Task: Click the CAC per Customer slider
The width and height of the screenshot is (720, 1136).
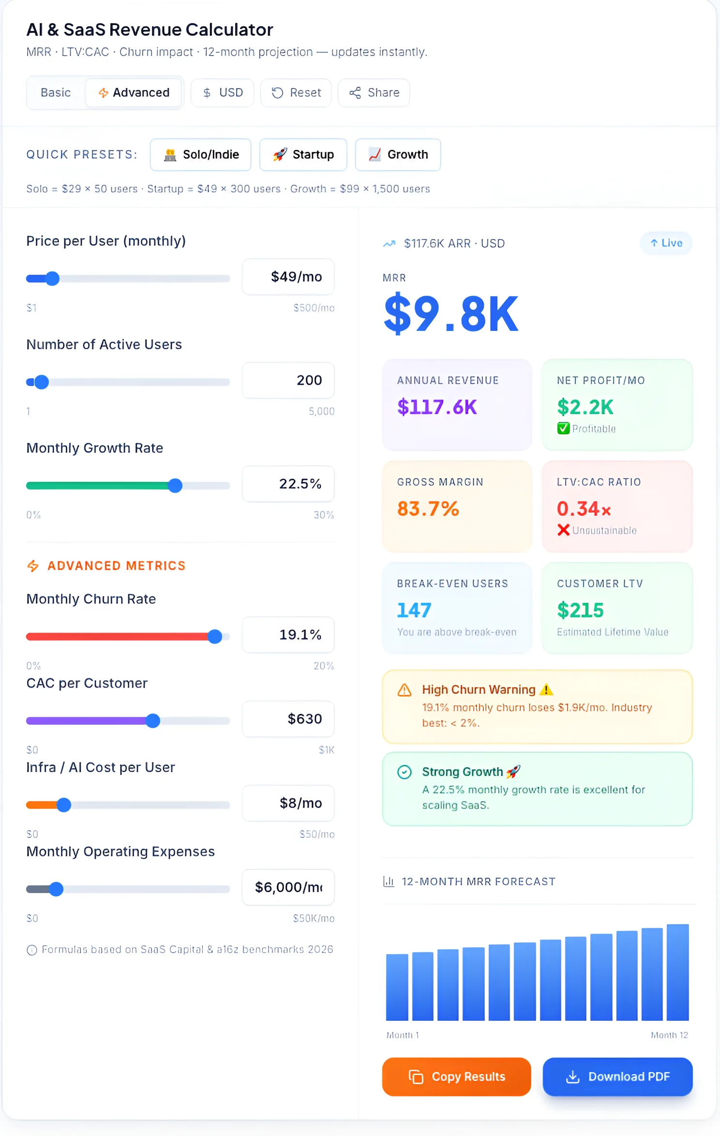Action: point(128,720)
